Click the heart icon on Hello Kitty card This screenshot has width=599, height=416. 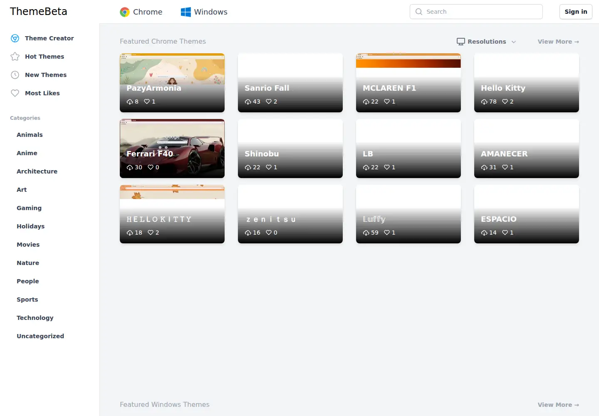click(x=505, y=102)
